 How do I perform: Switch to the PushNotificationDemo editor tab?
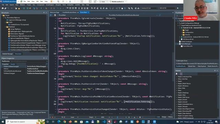pos(69,12)
